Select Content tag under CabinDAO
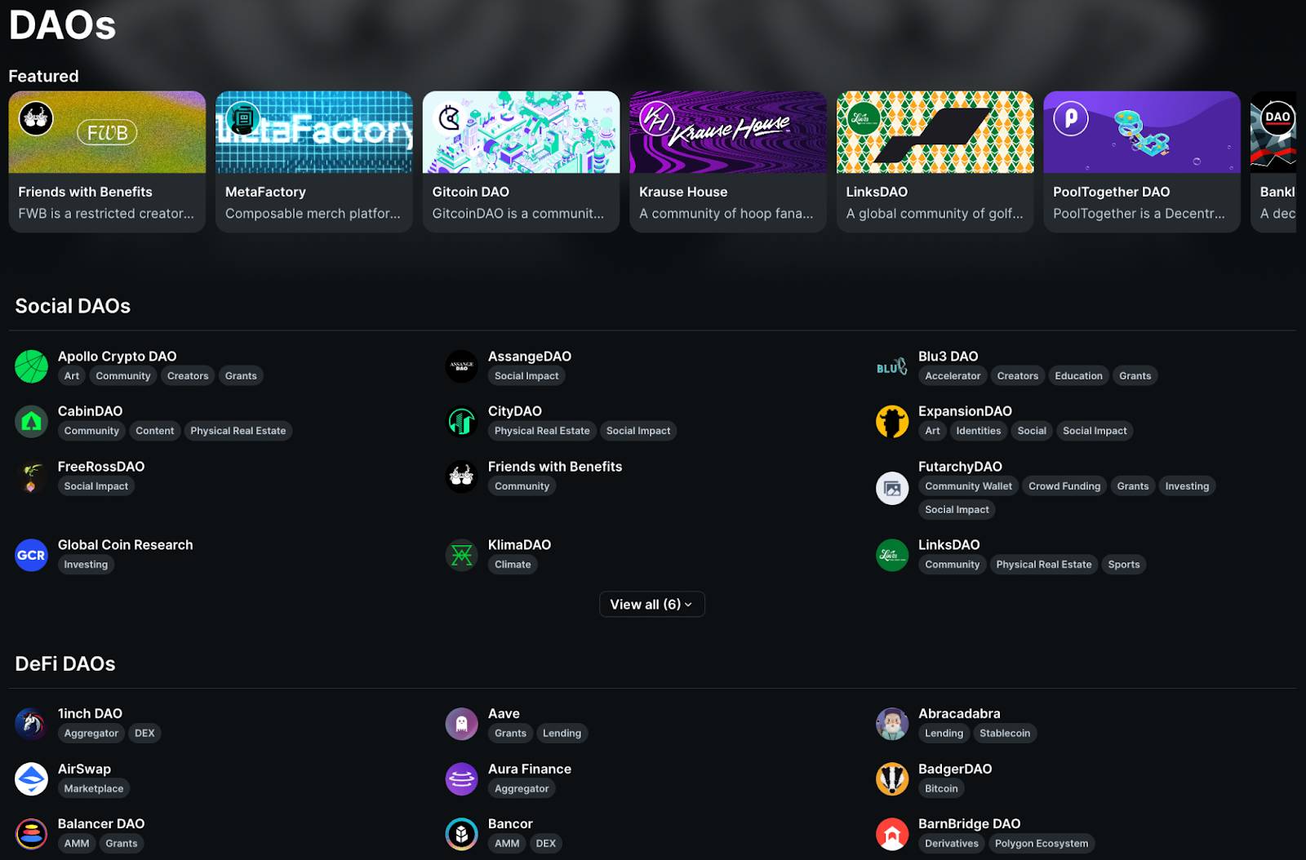Viewport: 1306px width, 860px height. click(x=155, y=431)
